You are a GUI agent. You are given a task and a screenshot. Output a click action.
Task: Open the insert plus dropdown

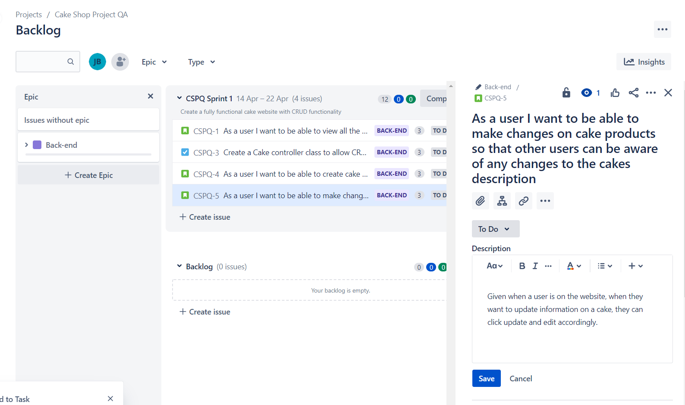click(x=636, y=266)
